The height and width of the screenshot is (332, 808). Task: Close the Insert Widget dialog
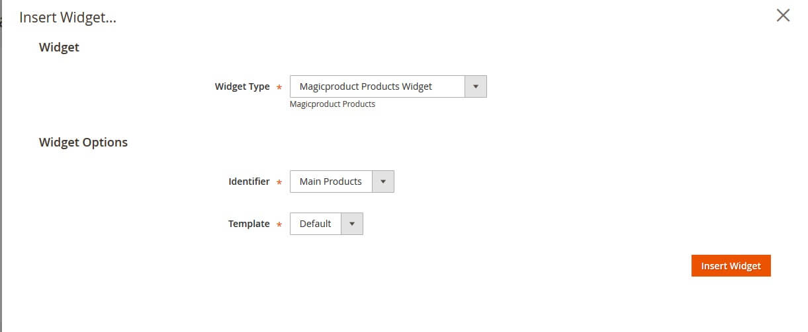(x=783, y=16)
